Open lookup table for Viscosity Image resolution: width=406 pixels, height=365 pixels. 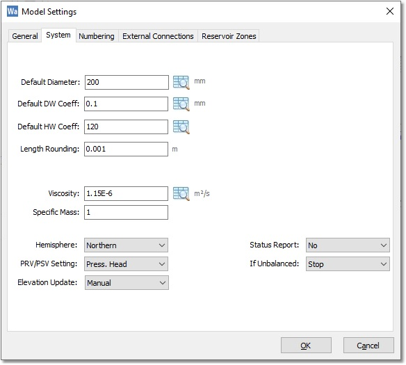[181, 194]
